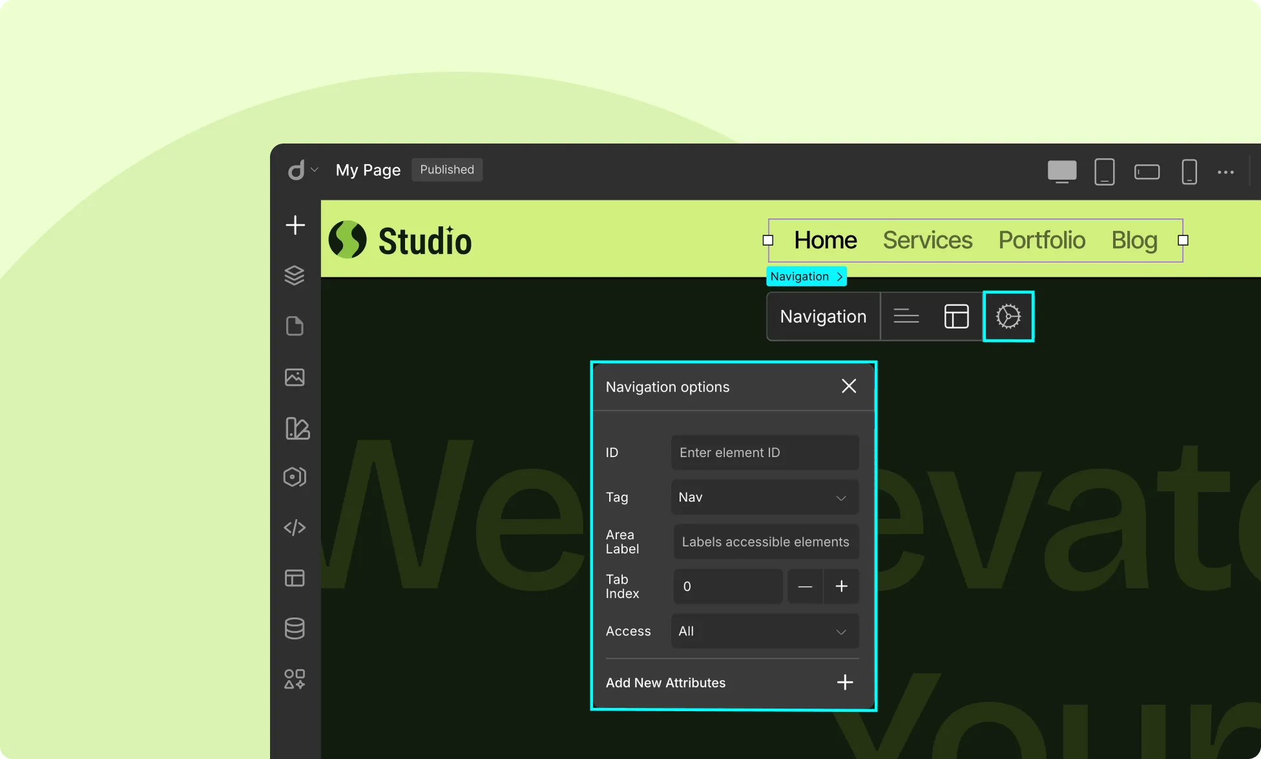This screenshot has height=759, width=1261.
Task: Click the Tab Index value field
Action: (x=728, y=586)
